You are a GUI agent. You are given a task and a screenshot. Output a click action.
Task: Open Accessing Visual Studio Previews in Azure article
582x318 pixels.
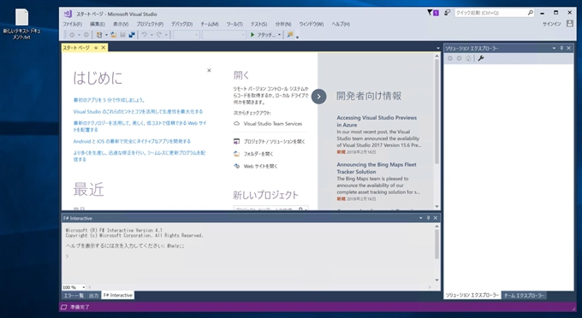(x=377, y=121)
